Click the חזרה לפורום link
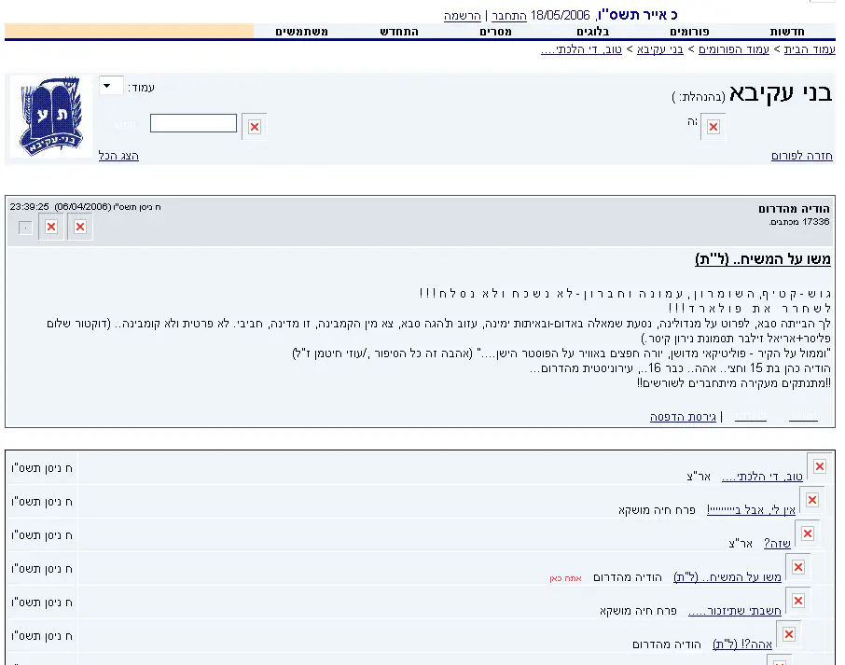This screenshot has height=665, width=845. tap(801, 156)
